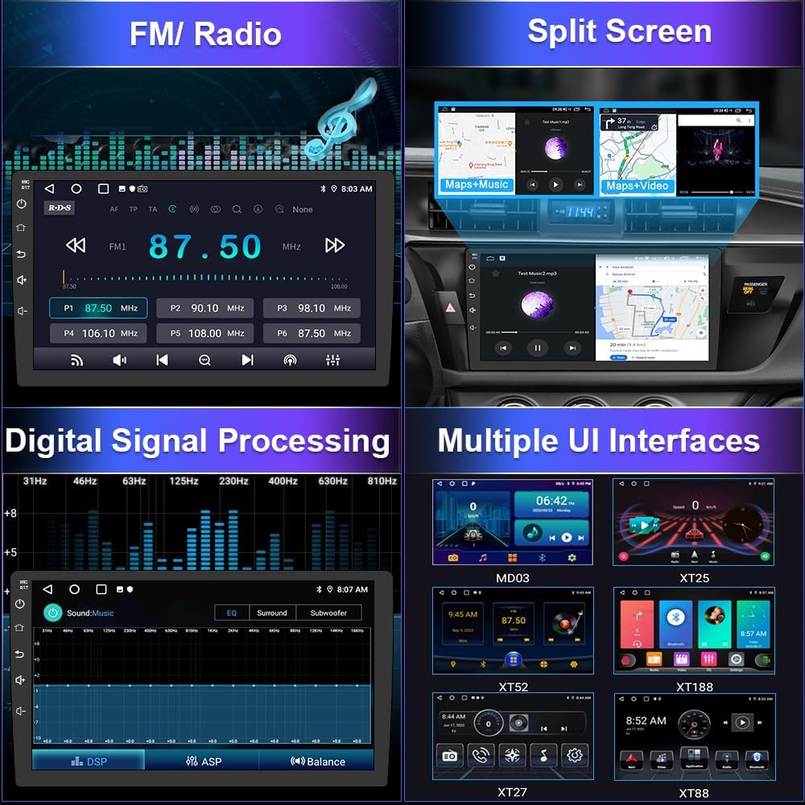Toggle AF option on the radio screen
The height and width of the screenshot is (805, 805).
(114, 209)
